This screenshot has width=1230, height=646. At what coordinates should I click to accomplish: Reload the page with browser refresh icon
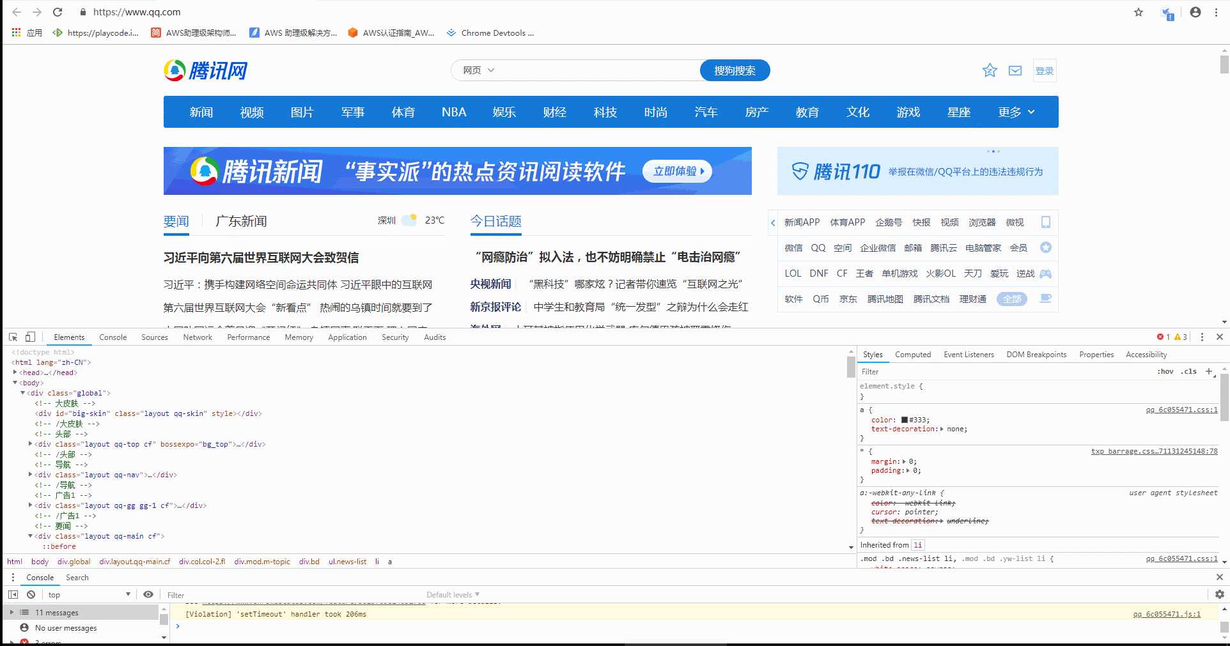point(58,12)
